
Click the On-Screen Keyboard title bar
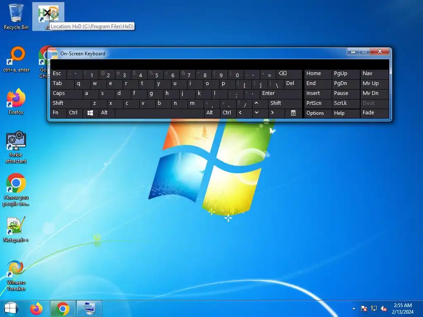coord(198,53)
